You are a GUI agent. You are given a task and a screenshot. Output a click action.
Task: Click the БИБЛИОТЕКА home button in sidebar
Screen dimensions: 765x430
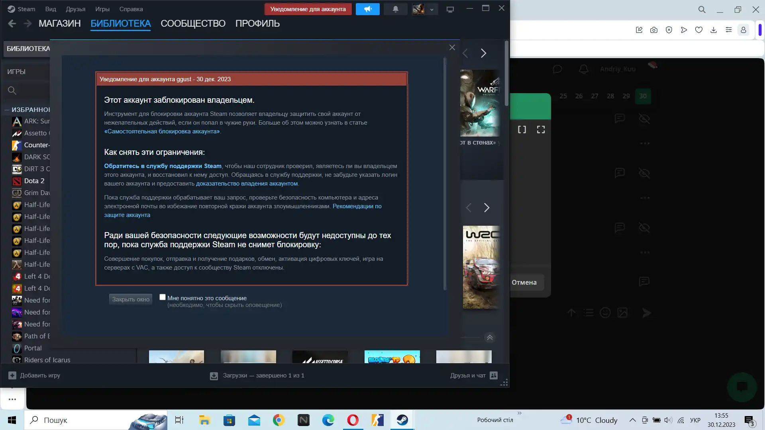[27, 49]
